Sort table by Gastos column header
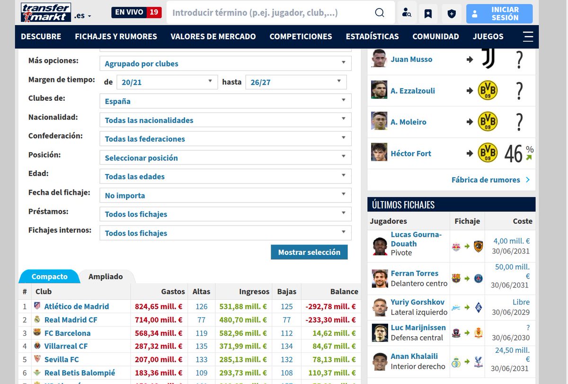This screenshot has height=384, width=568. click(173, 291)
